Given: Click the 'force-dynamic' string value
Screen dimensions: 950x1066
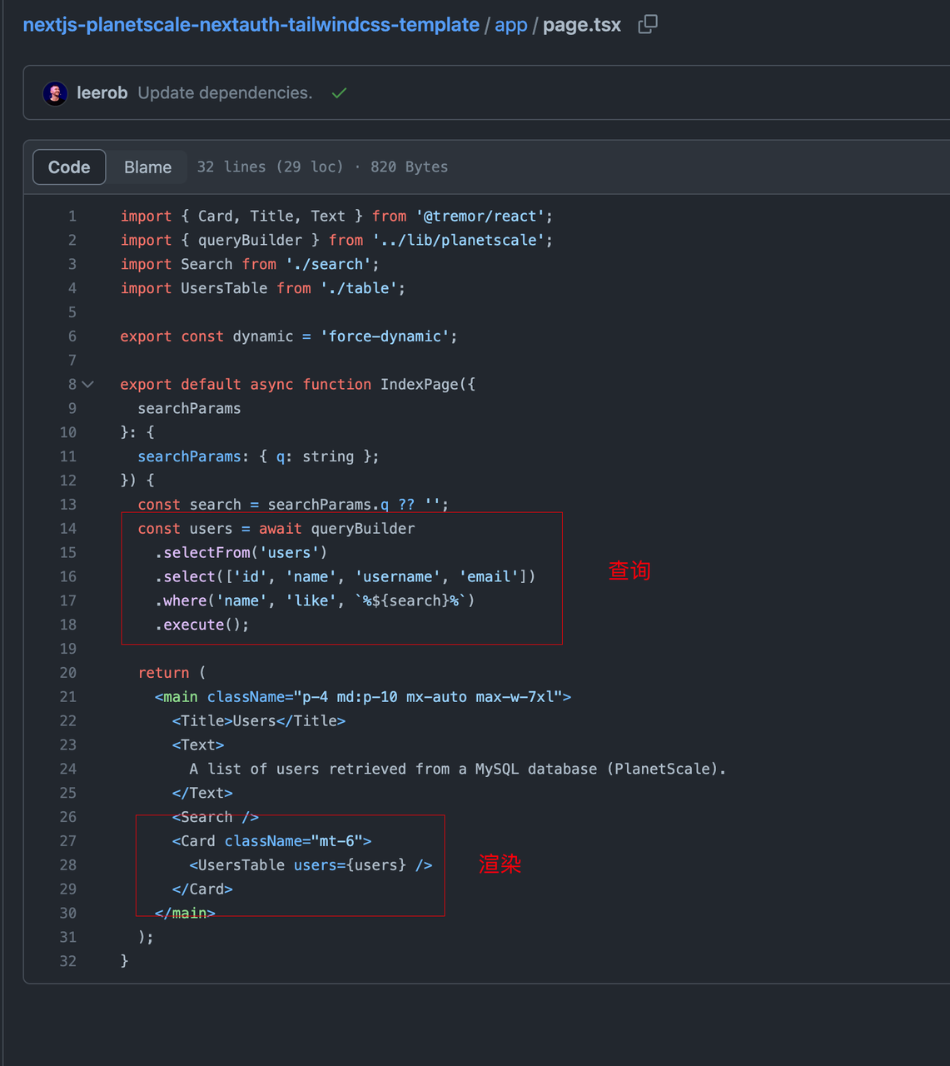Looking at the screenshot, I should pyautogui.click(x=385, y=336).
